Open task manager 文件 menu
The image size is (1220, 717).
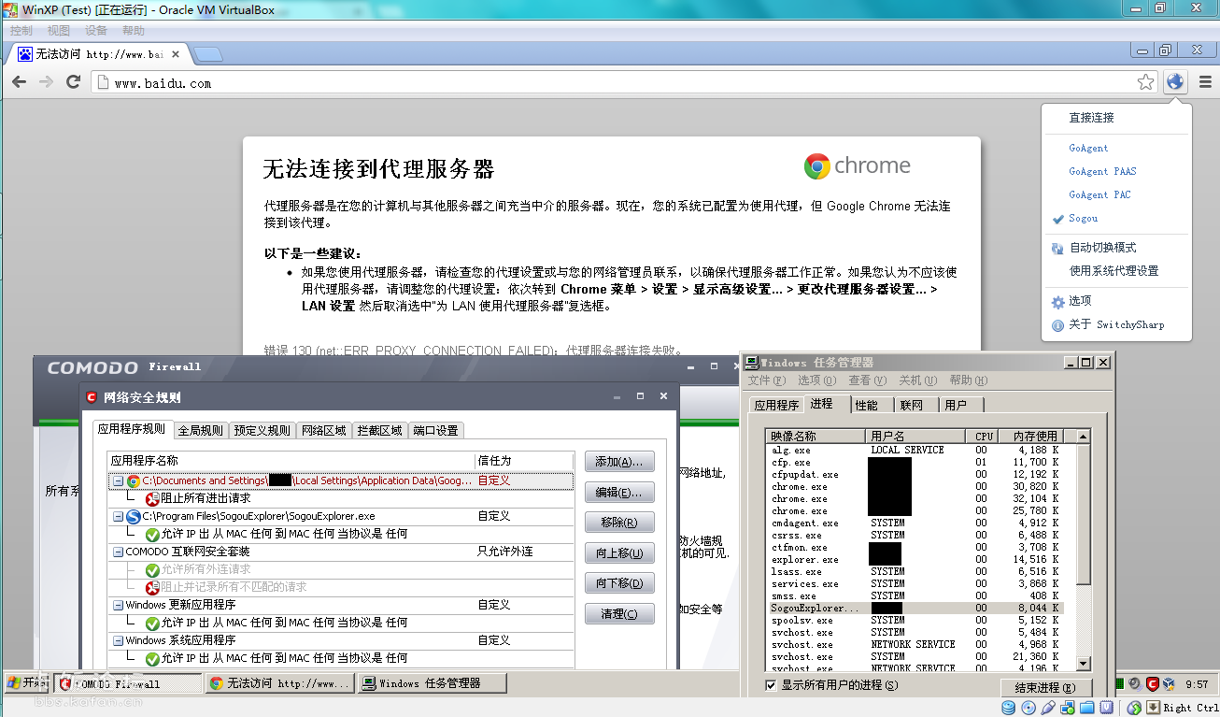765,380
